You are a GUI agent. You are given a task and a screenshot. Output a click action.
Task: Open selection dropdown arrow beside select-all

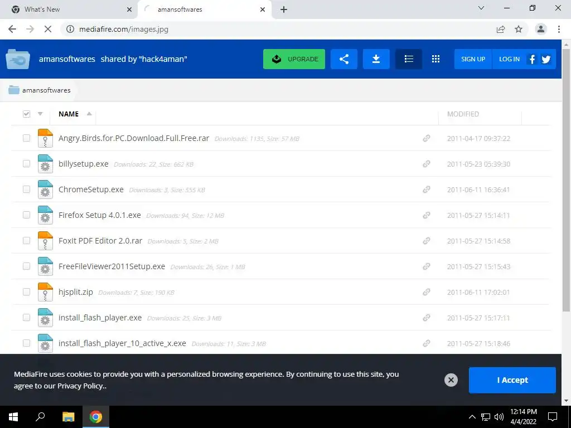[40, 114]
